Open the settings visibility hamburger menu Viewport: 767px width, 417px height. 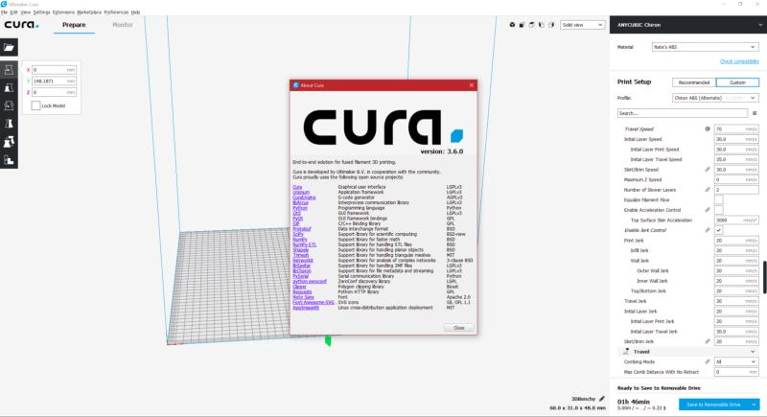(754, 113)
